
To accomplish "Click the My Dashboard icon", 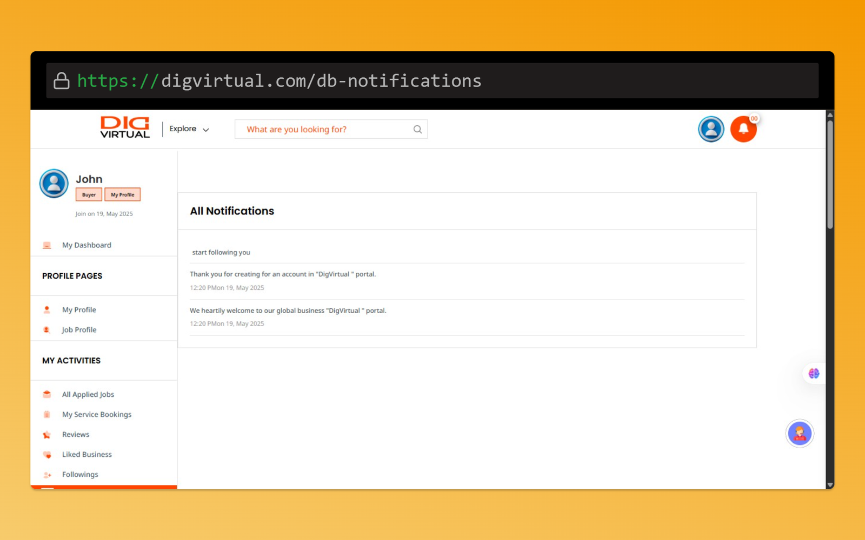I will click(x=47, y=245).
